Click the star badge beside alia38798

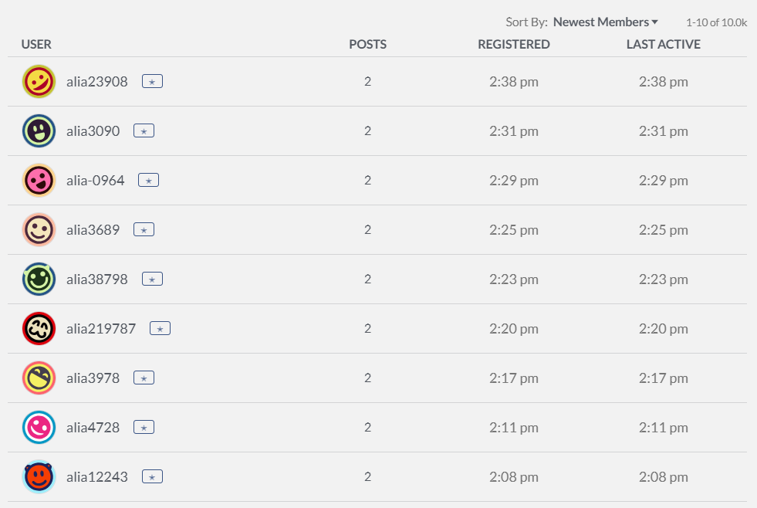coord(152,279)
